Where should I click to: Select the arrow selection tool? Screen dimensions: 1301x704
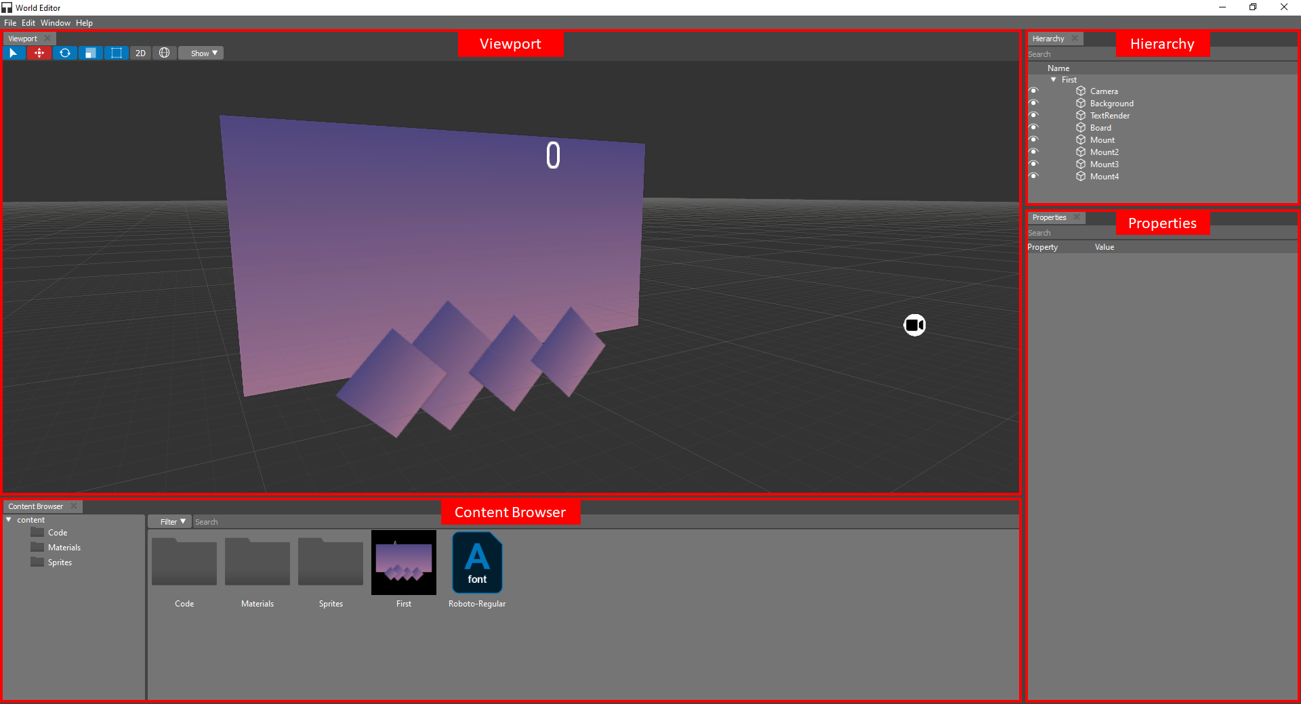pos(14,53)
